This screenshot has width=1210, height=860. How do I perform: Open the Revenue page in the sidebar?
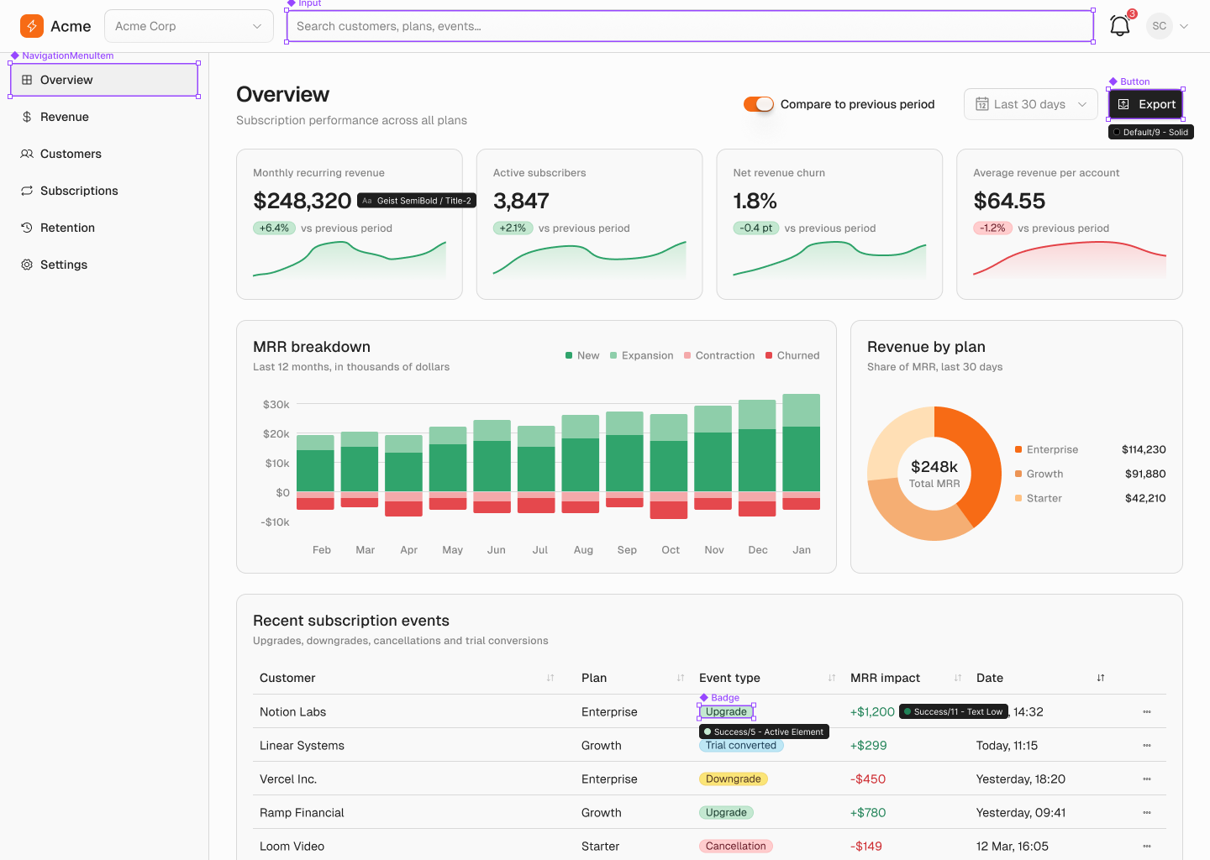[104, 117]
